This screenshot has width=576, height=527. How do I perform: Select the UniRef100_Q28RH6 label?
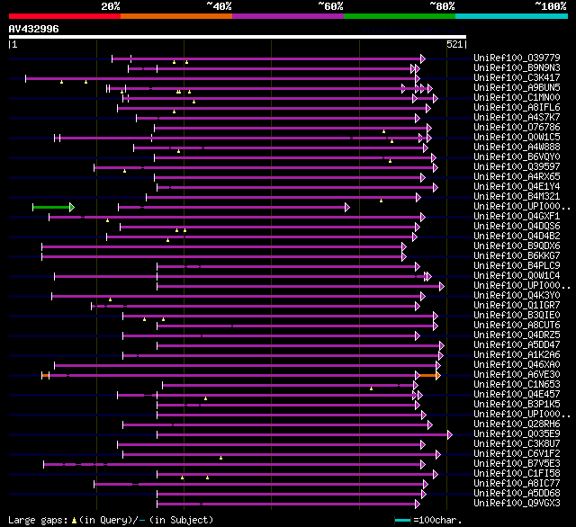pos(517,424)
